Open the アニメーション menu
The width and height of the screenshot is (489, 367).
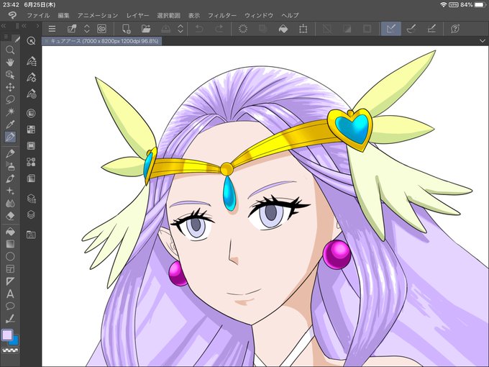[98, 15]
